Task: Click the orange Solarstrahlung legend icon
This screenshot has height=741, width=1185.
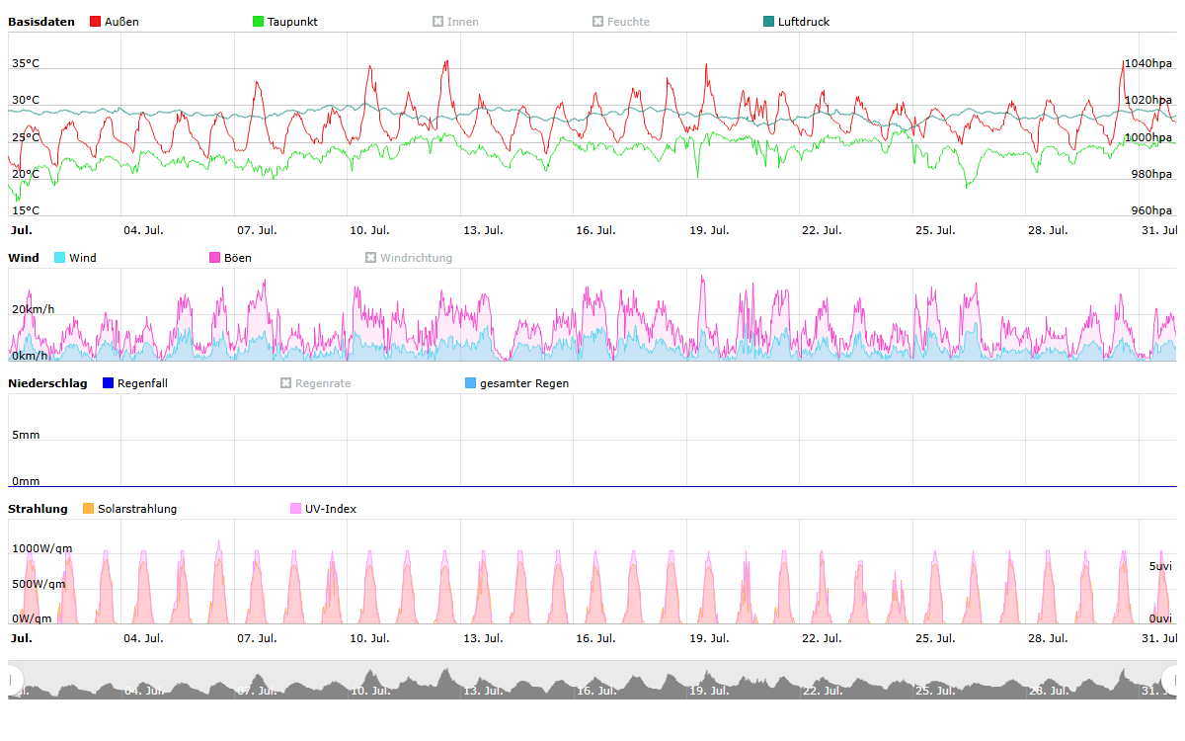Action: (x=89, y=509)
